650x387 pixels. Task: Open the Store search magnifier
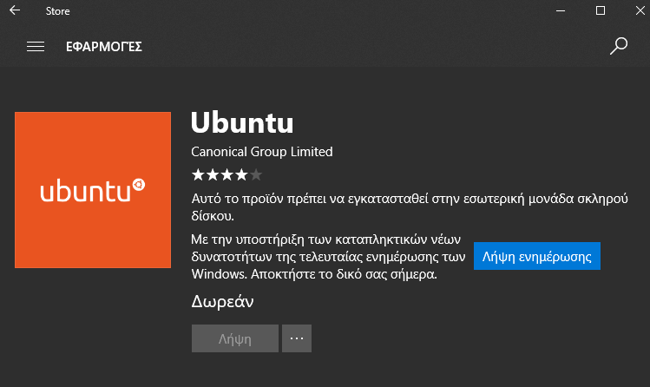coord(619,46)
